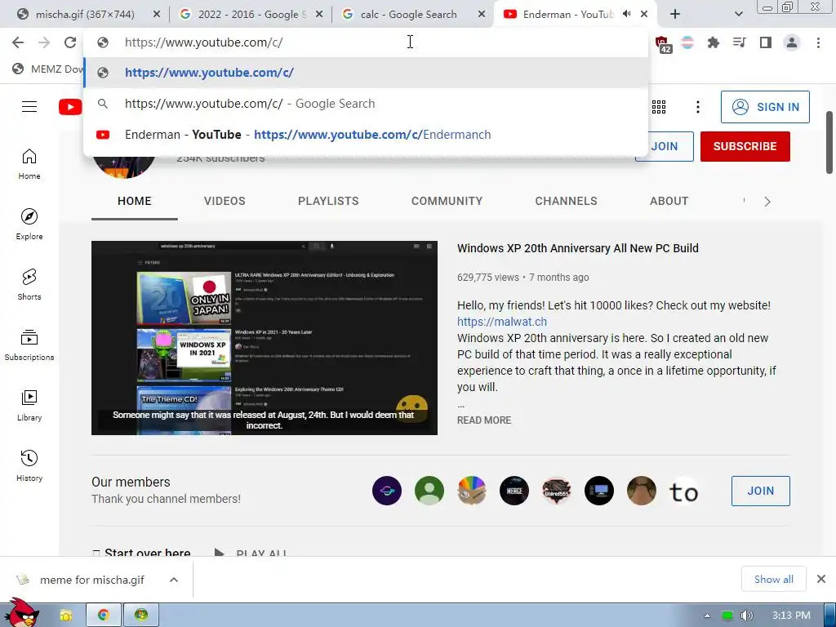Click READ MORE under video description

tap(484, 420)
